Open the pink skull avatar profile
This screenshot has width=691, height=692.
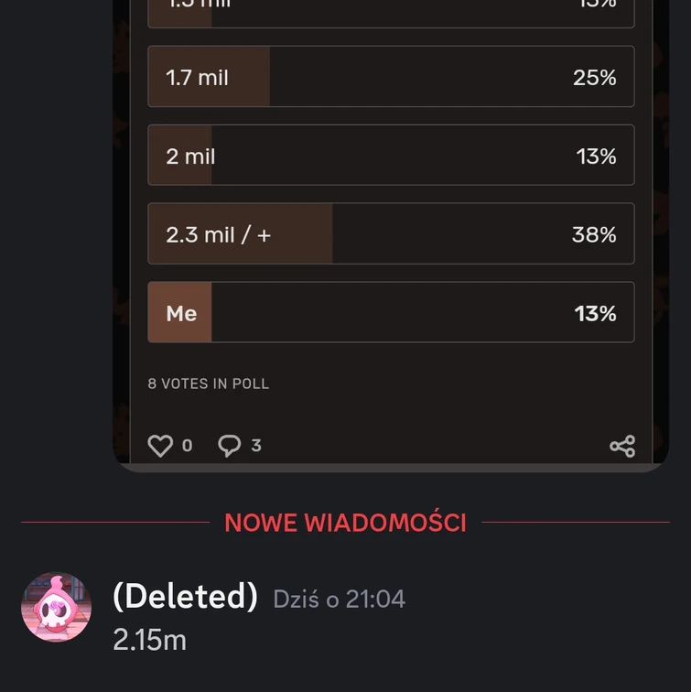point(56,608)
